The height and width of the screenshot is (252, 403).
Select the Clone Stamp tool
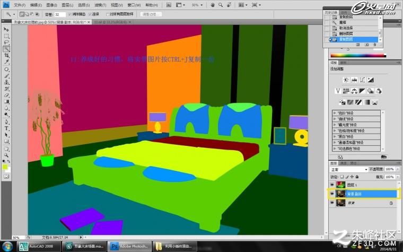[6, 82]
